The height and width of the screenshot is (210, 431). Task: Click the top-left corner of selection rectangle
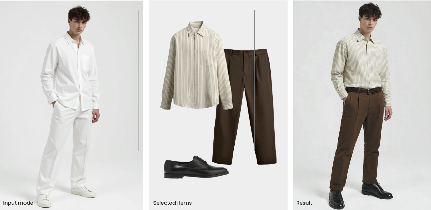[x=138, y=10]
